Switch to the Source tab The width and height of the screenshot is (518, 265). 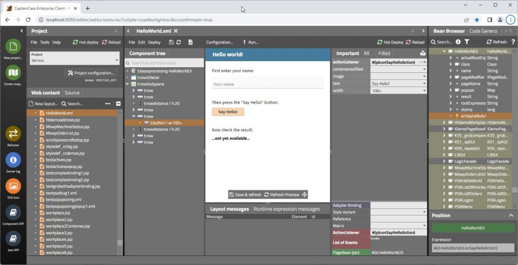(72, 93)
